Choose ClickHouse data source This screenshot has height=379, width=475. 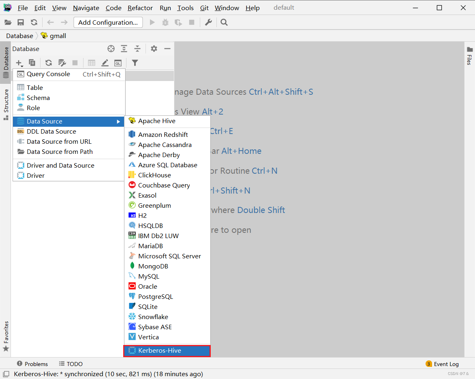[x=167, y=175]
